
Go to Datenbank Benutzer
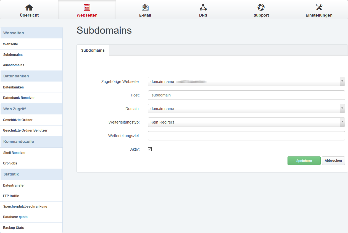click(19, 98)
